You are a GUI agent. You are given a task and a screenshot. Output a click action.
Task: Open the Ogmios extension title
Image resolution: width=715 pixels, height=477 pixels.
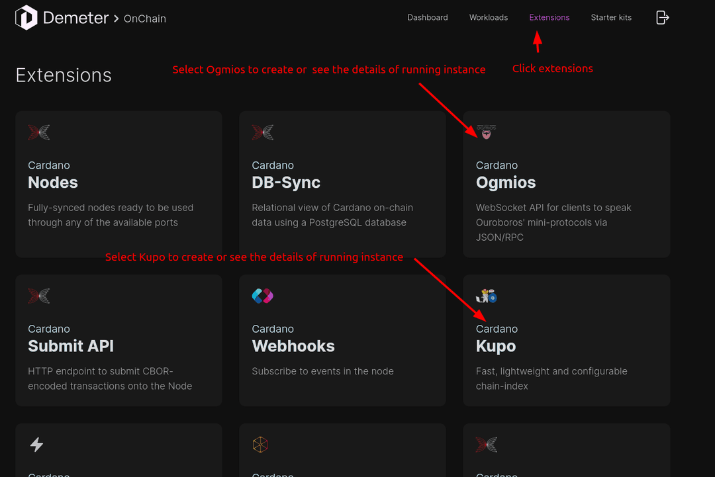[506, 182]
